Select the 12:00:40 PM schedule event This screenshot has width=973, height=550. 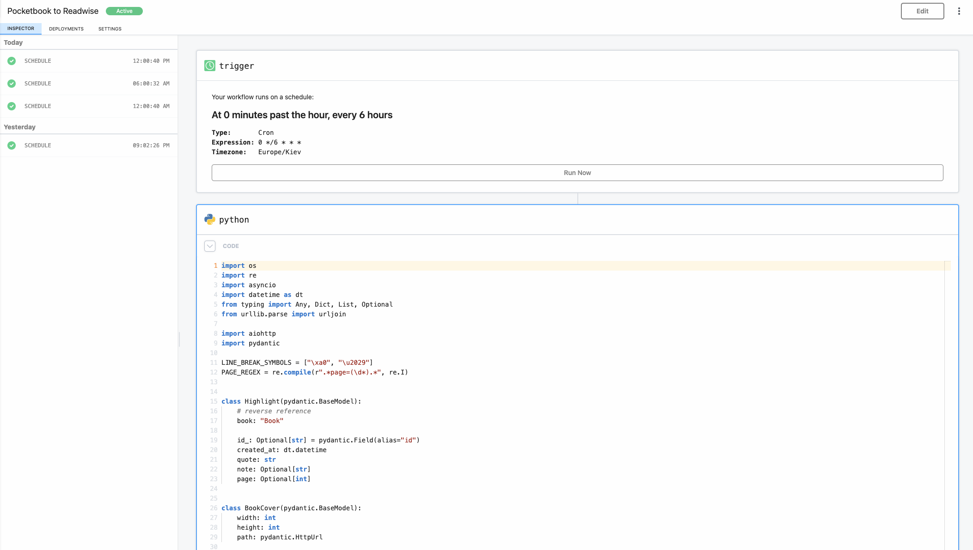89,61
